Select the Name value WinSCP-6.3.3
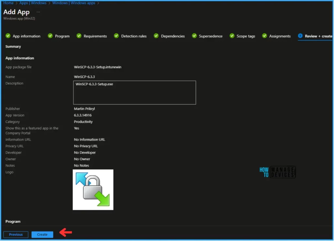Image resolution: width=334 pixels, height=241 pixels. 84,77
